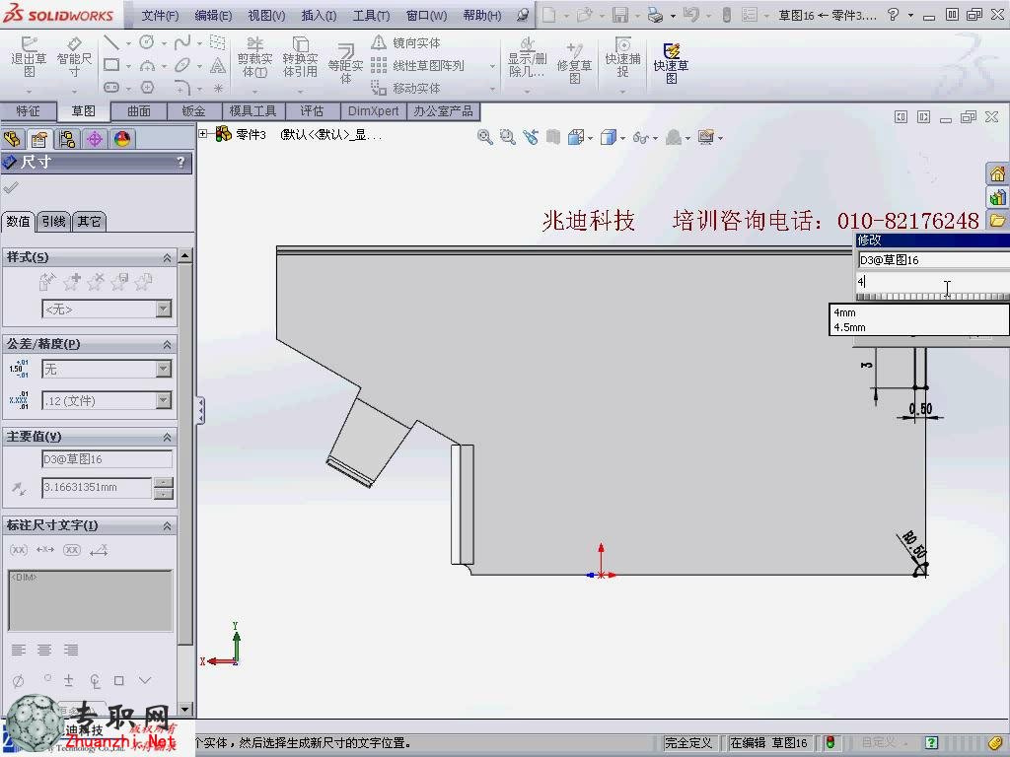Click the thumbwheel slider in modify dialog
1010x757 pixels.
(x=933, y=297)
